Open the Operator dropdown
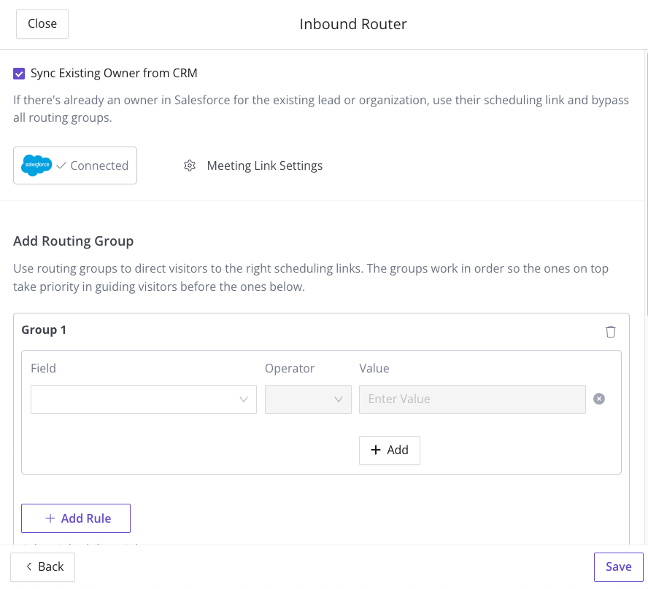This screenshot has width=648, height=589. pos(299,399)
